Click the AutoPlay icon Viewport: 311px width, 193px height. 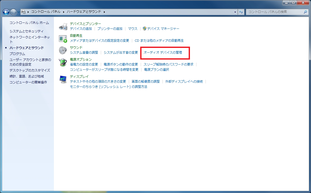click(63, 38)
